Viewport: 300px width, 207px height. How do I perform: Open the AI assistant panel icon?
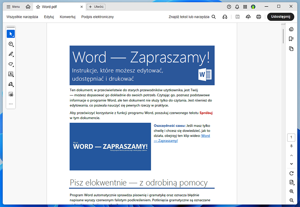click(x=291, y=29)
